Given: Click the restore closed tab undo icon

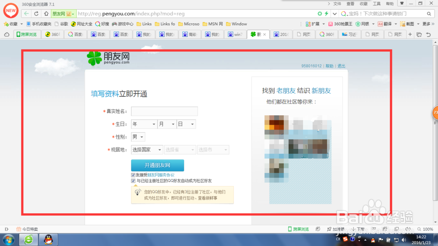Looking at the screenshot, I should pyautogui.click(x=428, y=34).
